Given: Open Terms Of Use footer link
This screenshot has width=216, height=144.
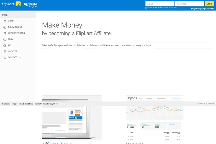Looking at the screenshot, I should click(40, 104).
